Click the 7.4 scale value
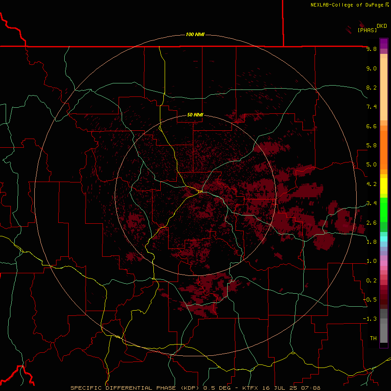 (371, 107)
